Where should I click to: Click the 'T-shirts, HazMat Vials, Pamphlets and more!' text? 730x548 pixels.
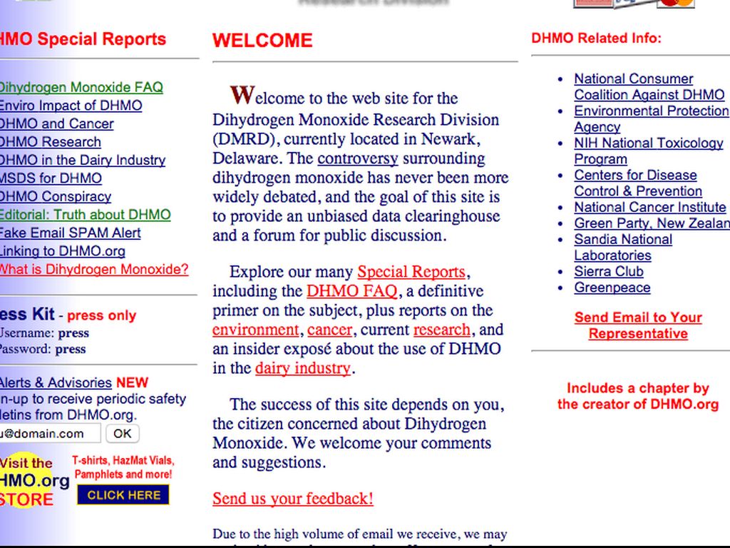(x=123, y=467)
